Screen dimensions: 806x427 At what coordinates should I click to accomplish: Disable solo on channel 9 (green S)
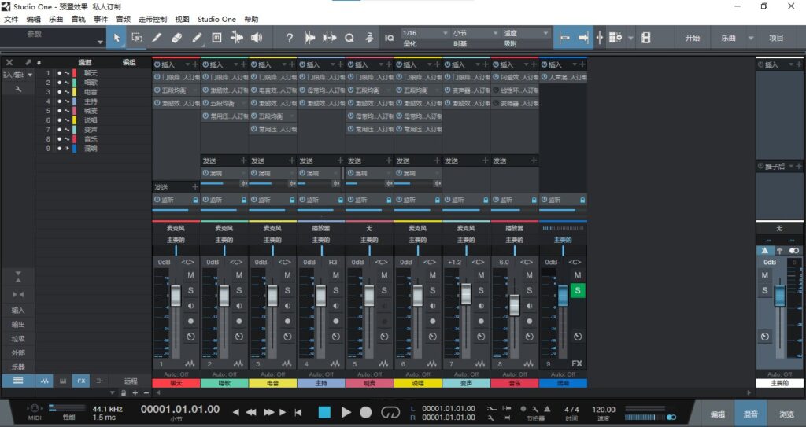tap(578, 291)
